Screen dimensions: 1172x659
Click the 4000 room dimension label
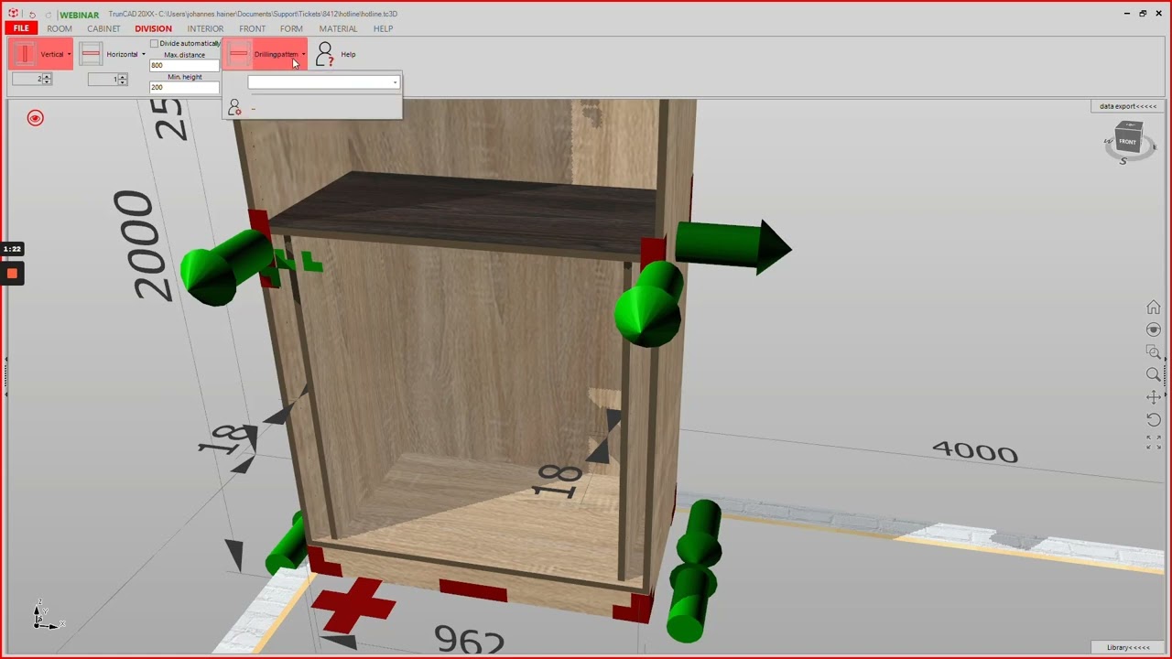(x=975, y=451)
